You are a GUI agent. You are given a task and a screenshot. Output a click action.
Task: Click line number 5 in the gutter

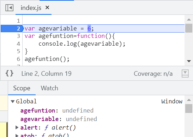[18, 51]
